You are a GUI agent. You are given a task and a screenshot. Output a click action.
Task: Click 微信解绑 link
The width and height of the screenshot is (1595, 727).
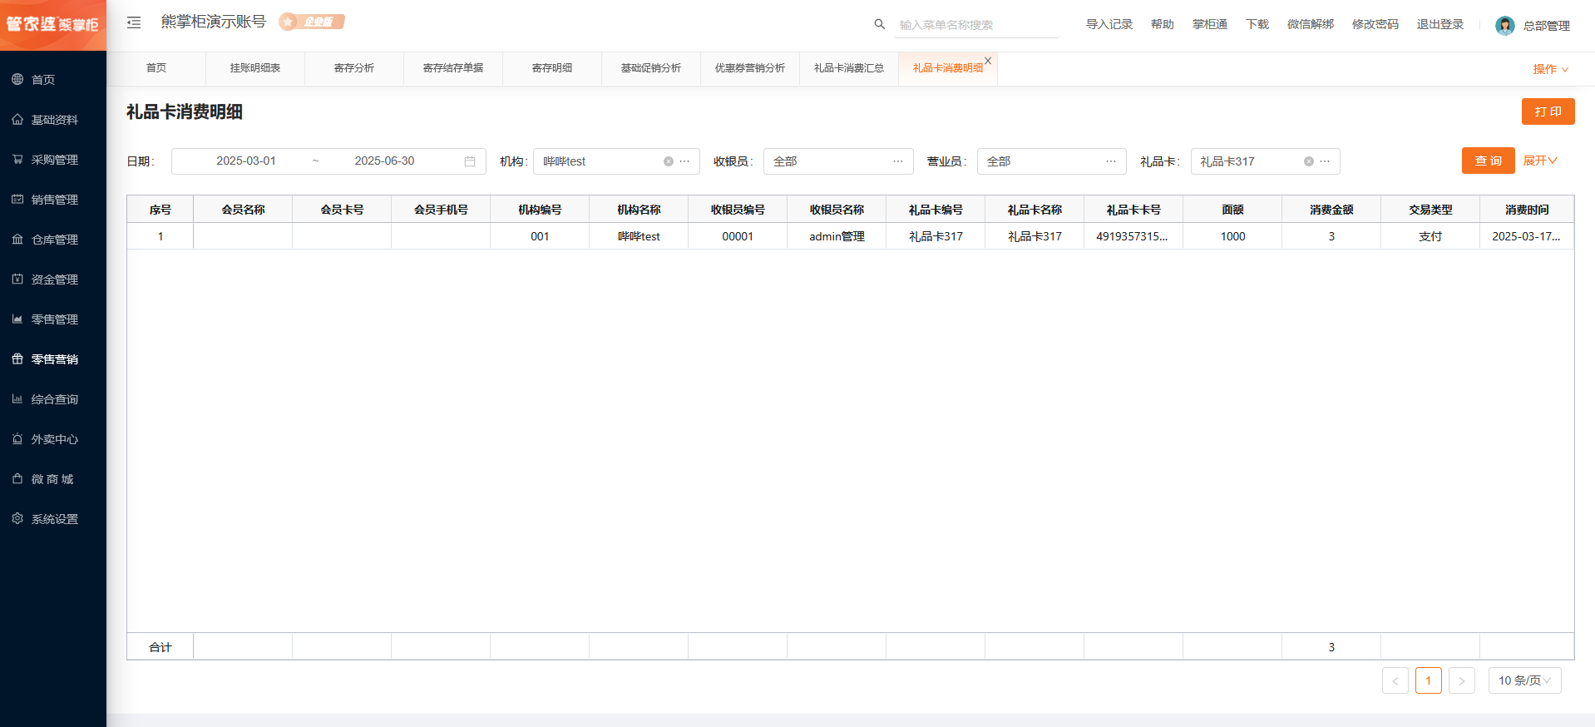(1311, 24)
